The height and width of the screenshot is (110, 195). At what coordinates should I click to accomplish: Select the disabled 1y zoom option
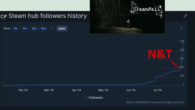(52, 28)
